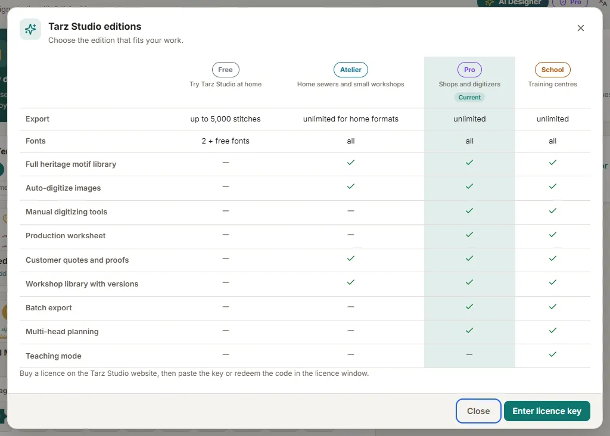Click the 'Auto-digitize images' row label
The image size is (610, 436).
[x=63, y=188]
